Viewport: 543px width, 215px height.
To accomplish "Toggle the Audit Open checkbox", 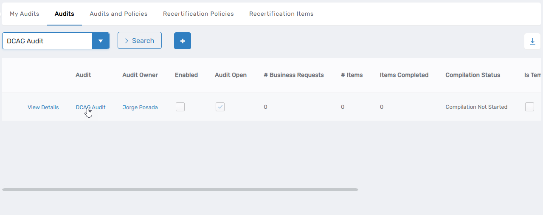I will coord(220,107).
